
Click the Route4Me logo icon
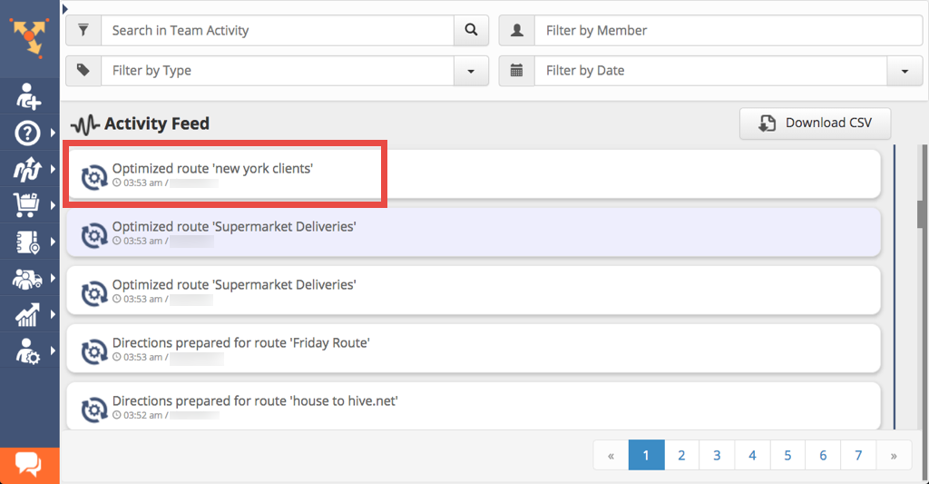(x=29, y=36)
